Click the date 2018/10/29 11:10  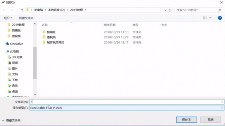tap(116, 32)
